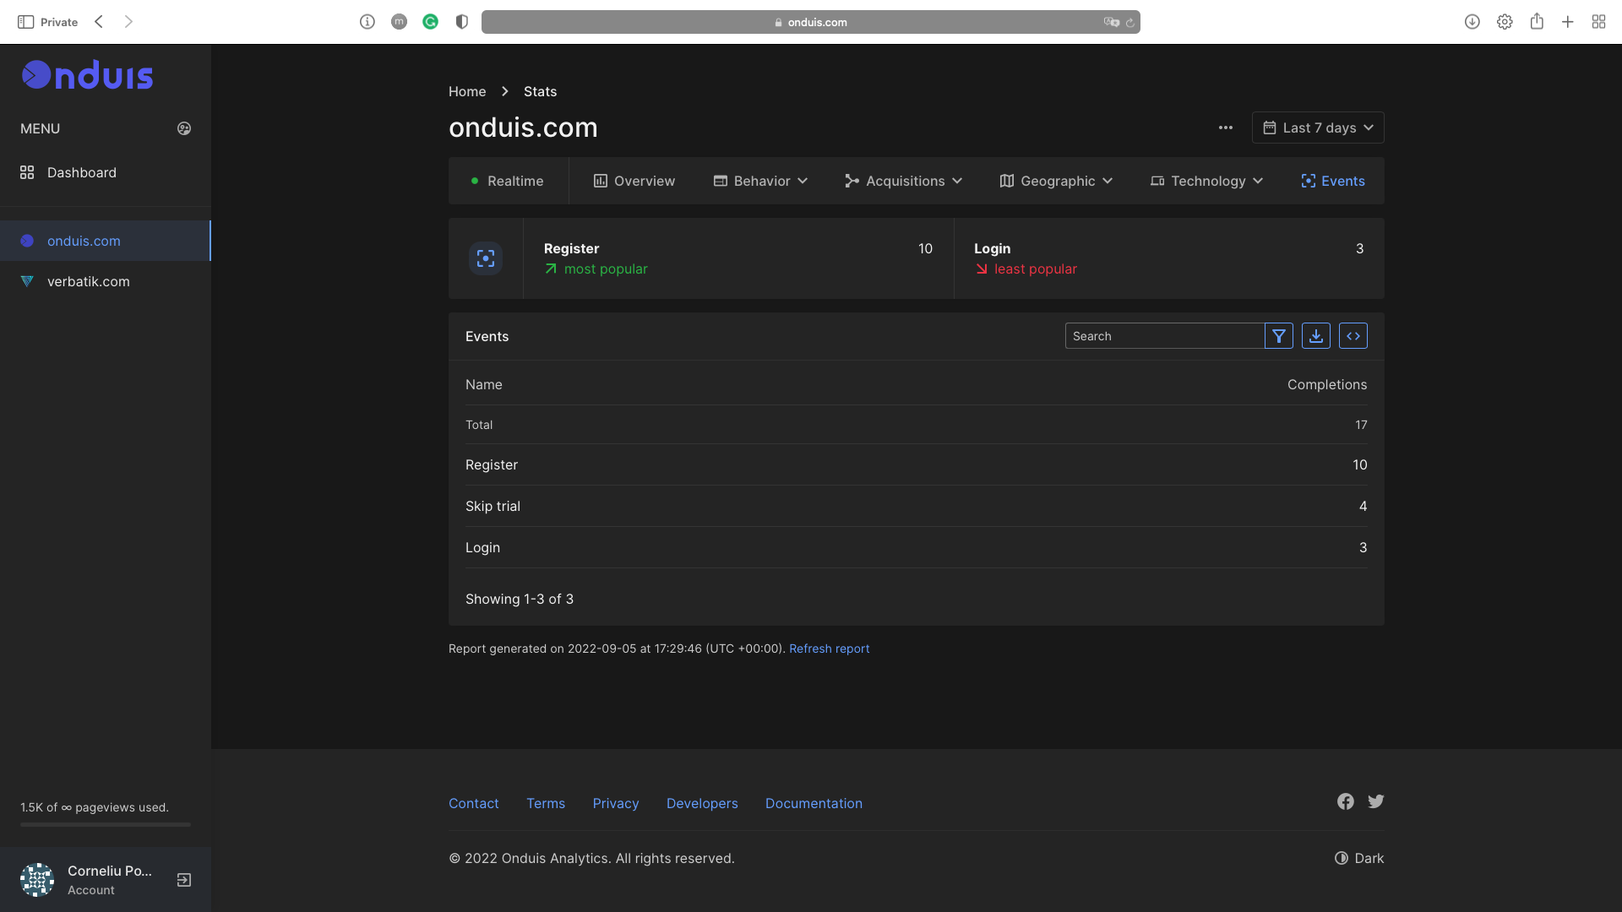Click the log out icon beside account
The height and width of the screenshot is (912, 1622).
pyautogui.click(x=184, y=880)
